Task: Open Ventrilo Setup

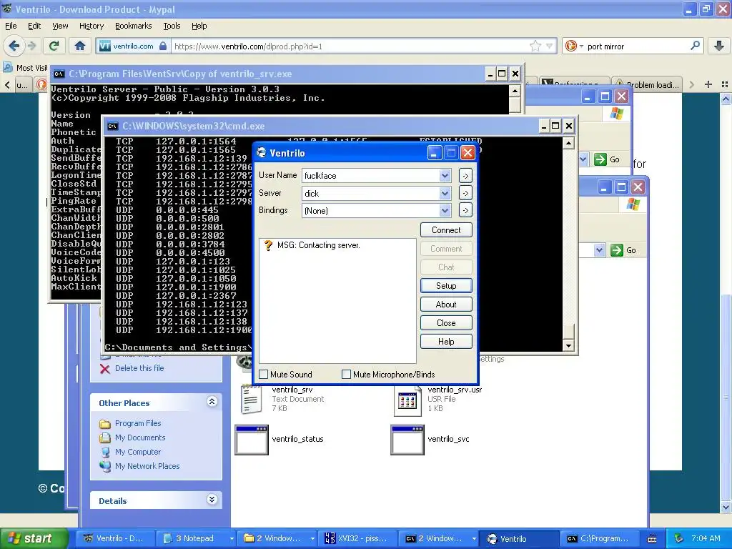Action: 446,285
